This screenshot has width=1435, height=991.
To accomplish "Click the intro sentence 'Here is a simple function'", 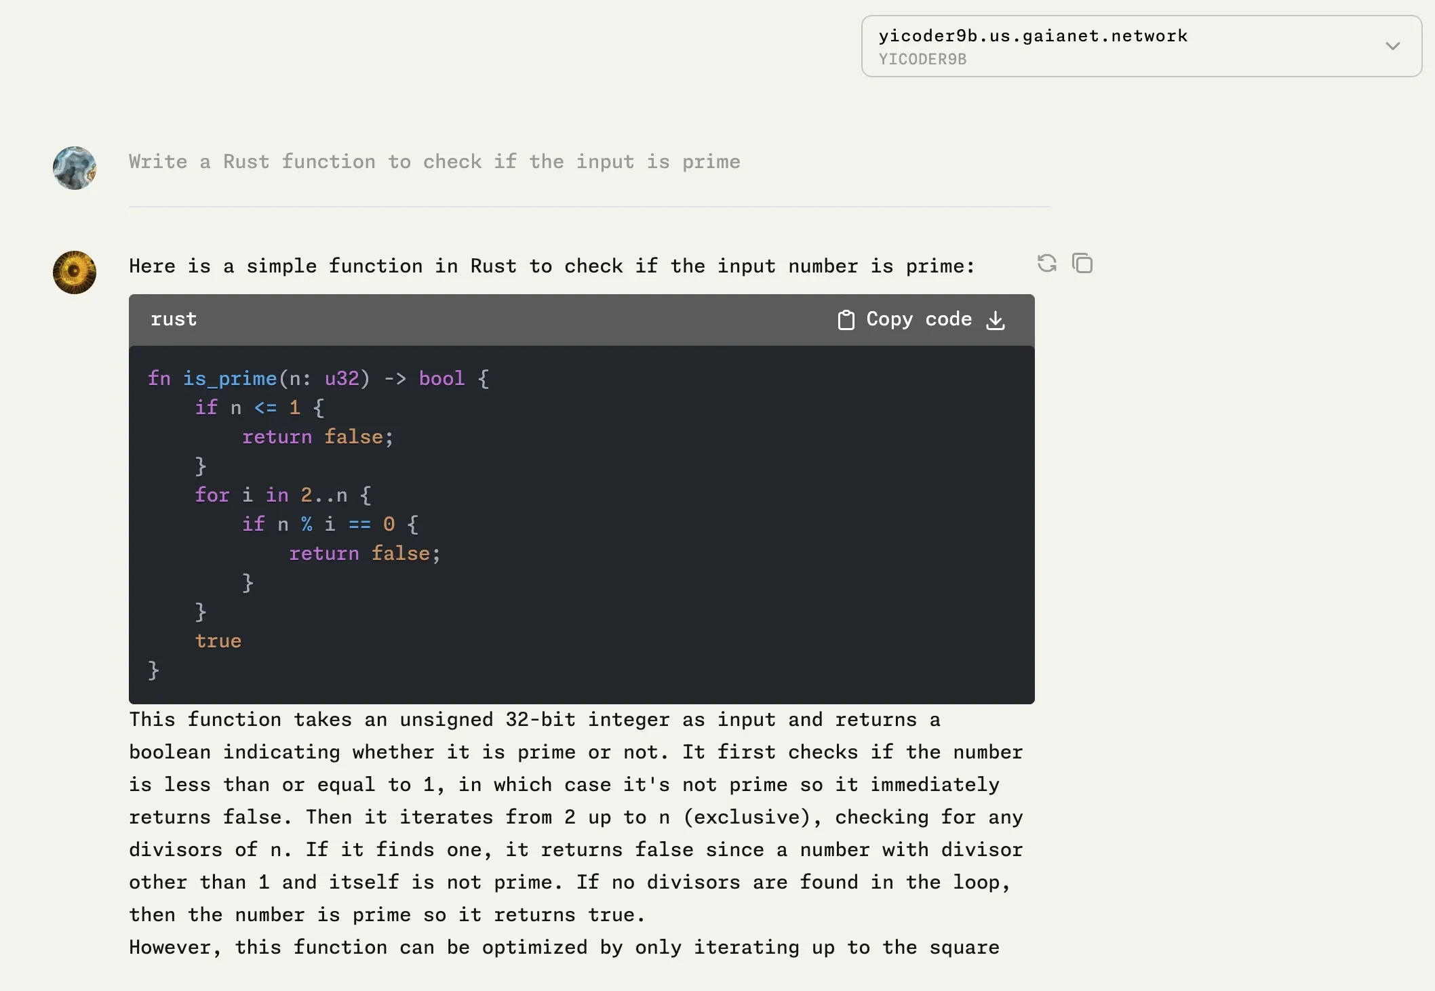I will coord(551,266).
